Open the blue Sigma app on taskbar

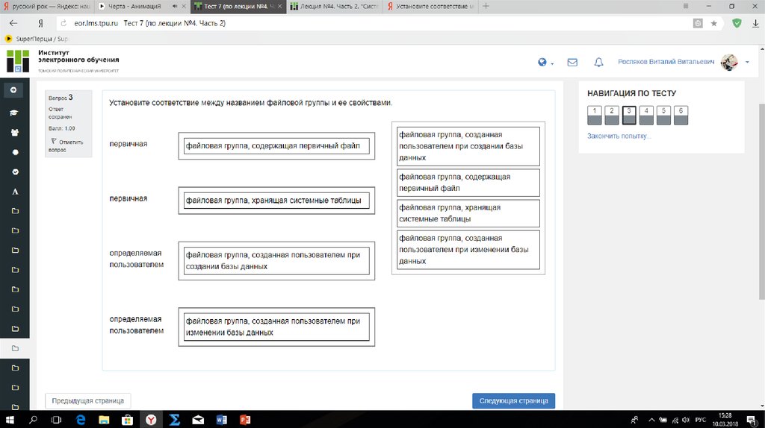174,419
